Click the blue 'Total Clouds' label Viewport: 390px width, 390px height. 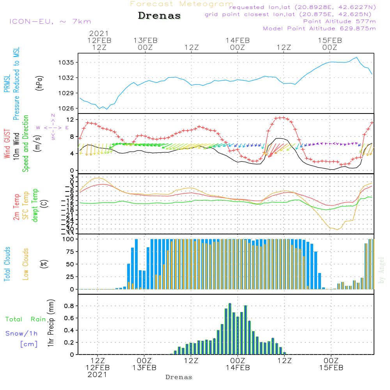click(7, 264)
